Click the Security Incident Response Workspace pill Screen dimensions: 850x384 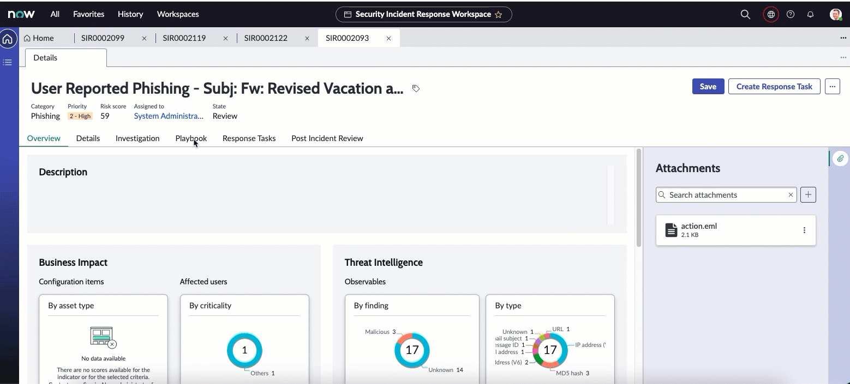423,15
